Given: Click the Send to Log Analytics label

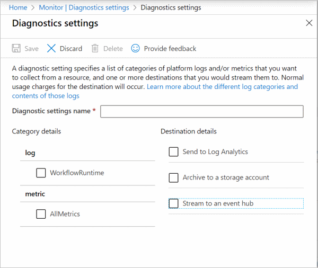Looking at the screenshot, I should [x=215, y=152].
